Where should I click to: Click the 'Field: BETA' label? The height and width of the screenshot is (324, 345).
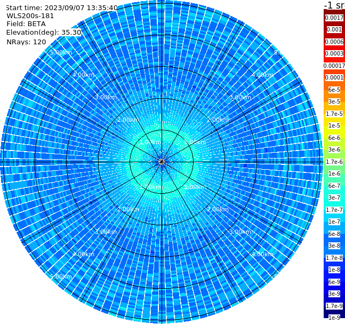point(26,24)
